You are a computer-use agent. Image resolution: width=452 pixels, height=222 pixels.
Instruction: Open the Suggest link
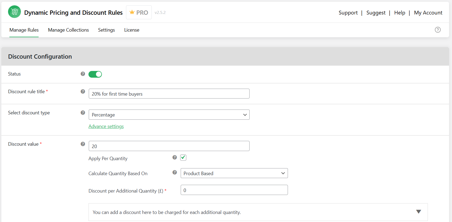point(376,13)
